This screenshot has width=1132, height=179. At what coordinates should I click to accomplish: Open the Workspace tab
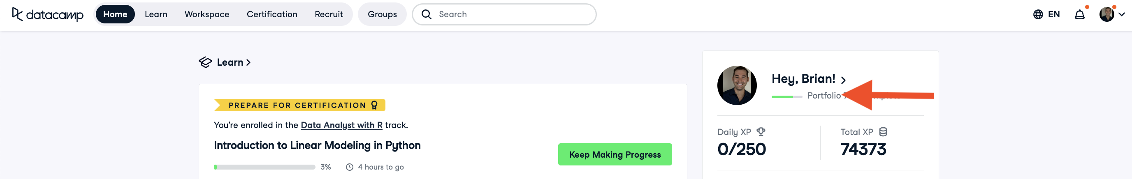click(206, 14)
